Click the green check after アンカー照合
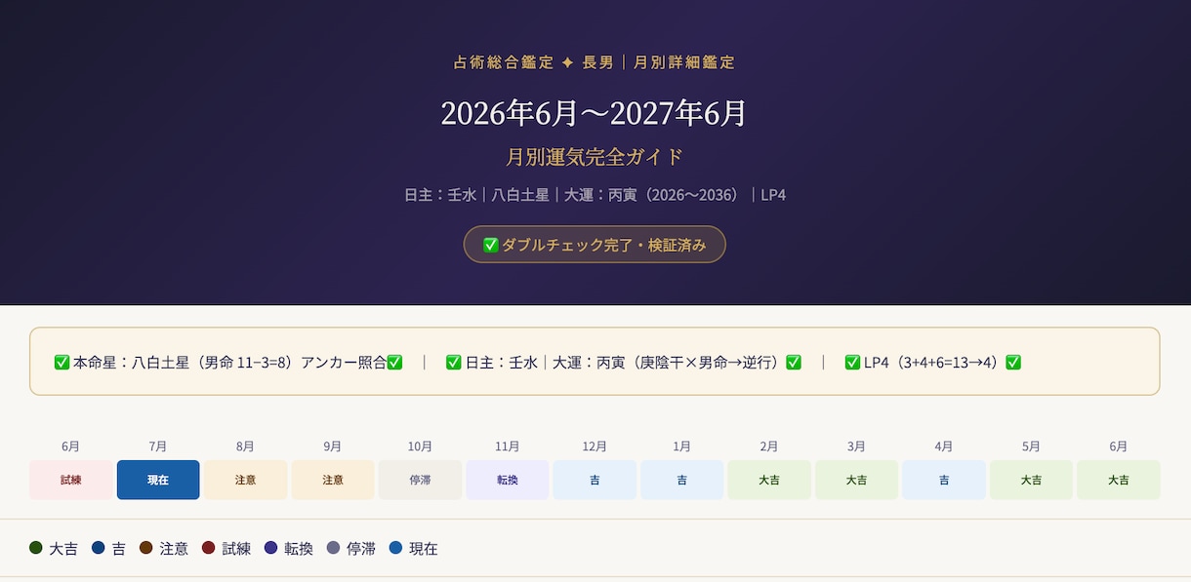The width and height of the screenshot is (1191, 582). [x=394, y=363]
